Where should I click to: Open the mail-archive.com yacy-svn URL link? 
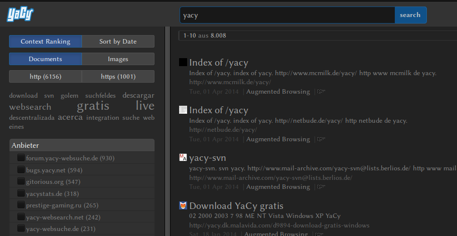pyautogui.click(x=270, y=178)
